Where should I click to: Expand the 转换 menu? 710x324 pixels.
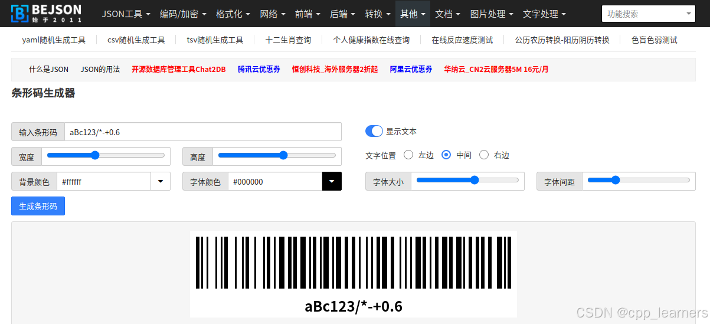point(378,14)
